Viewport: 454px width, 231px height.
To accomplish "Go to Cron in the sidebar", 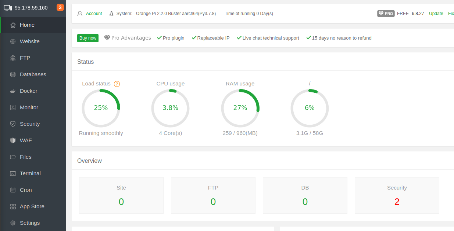I will pos(26,190).
